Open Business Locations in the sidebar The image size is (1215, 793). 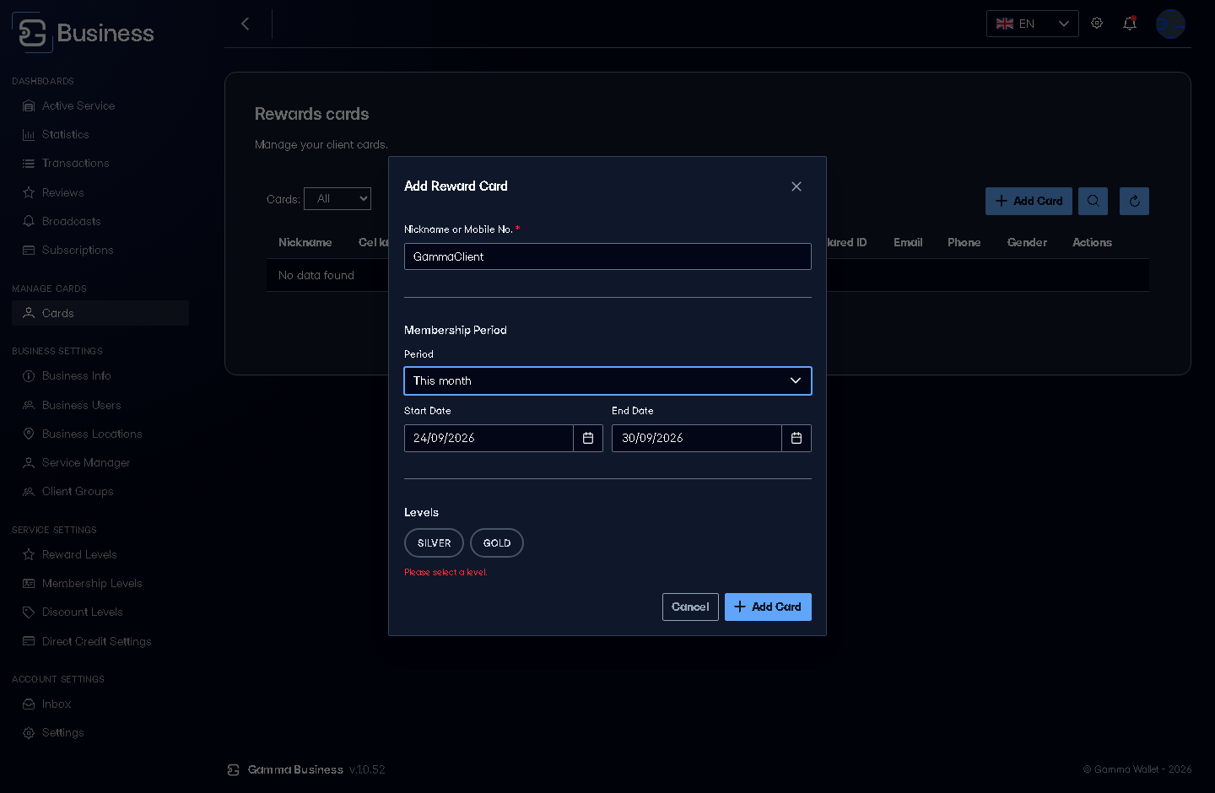100,434
